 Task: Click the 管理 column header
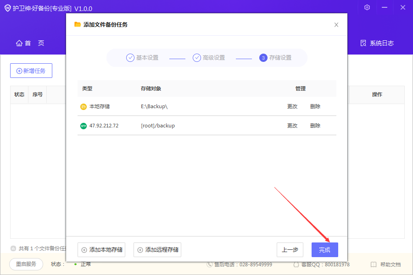coord(300,88)
